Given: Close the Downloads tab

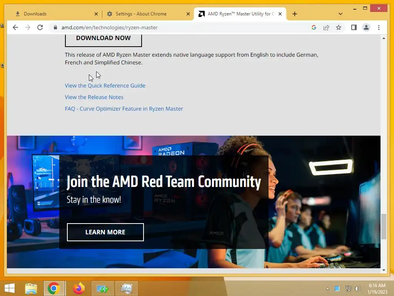Looking at the screenshot, I should point(96,14).
